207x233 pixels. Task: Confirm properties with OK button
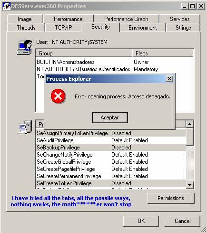(141, 221)
